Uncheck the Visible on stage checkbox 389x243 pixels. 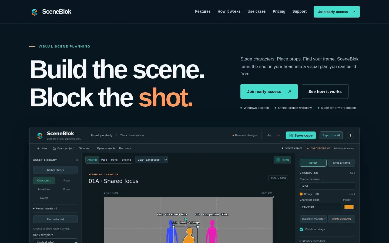[x=301, y=230]
